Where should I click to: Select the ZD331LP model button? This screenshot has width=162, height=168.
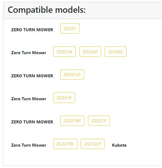pyautogui.click(x=72, y=75)
